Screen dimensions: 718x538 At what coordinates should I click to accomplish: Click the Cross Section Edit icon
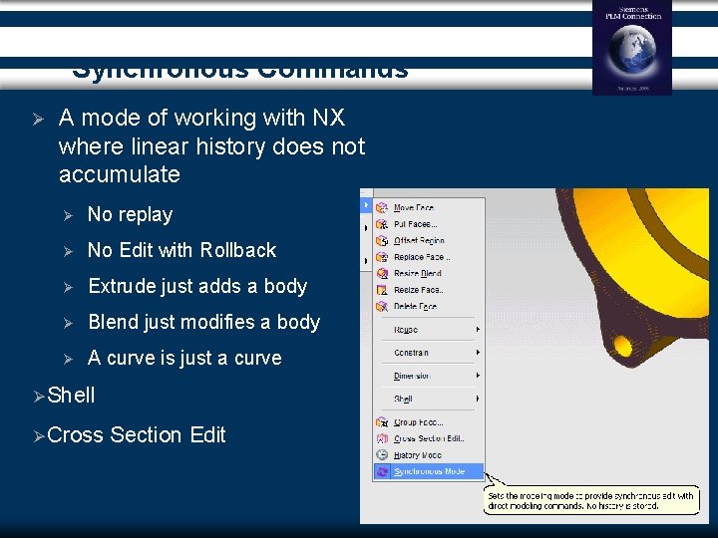382,438
